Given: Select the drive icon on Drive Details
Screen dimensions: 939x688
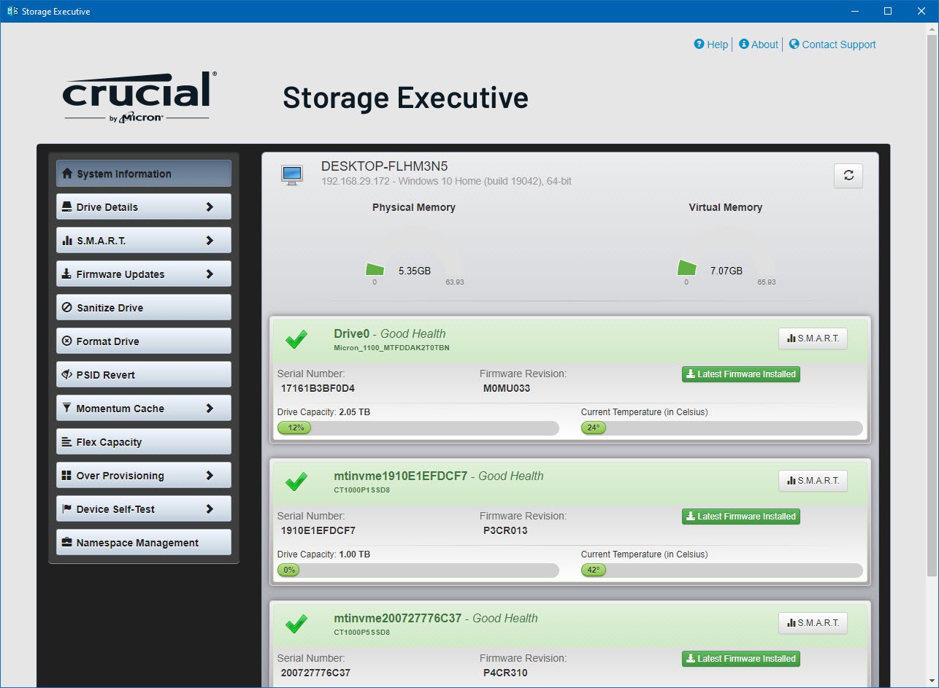Looking at the screenshot, I should click(66, 206).
